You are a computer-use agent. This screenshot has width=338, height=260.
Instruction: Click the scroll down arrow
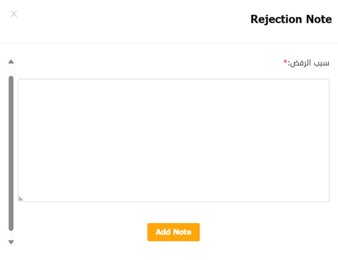click(x=11, y=242)
